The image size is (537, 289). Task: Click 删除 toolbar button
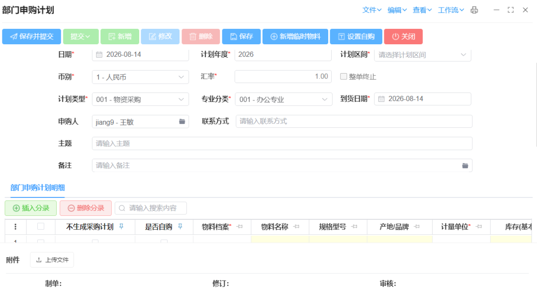[x=201, y=37]
